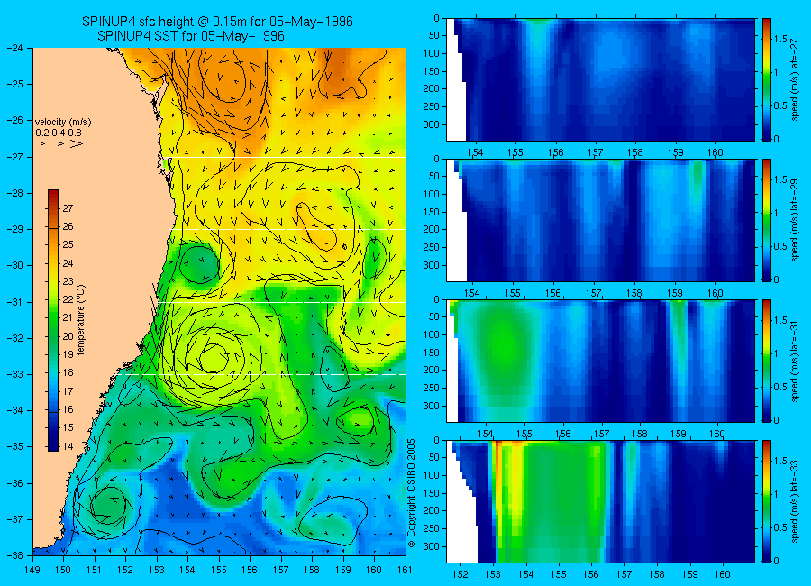Click the "27" tick on temperature color bar
This screenshot has height=586, width=811.
[68, 208]
